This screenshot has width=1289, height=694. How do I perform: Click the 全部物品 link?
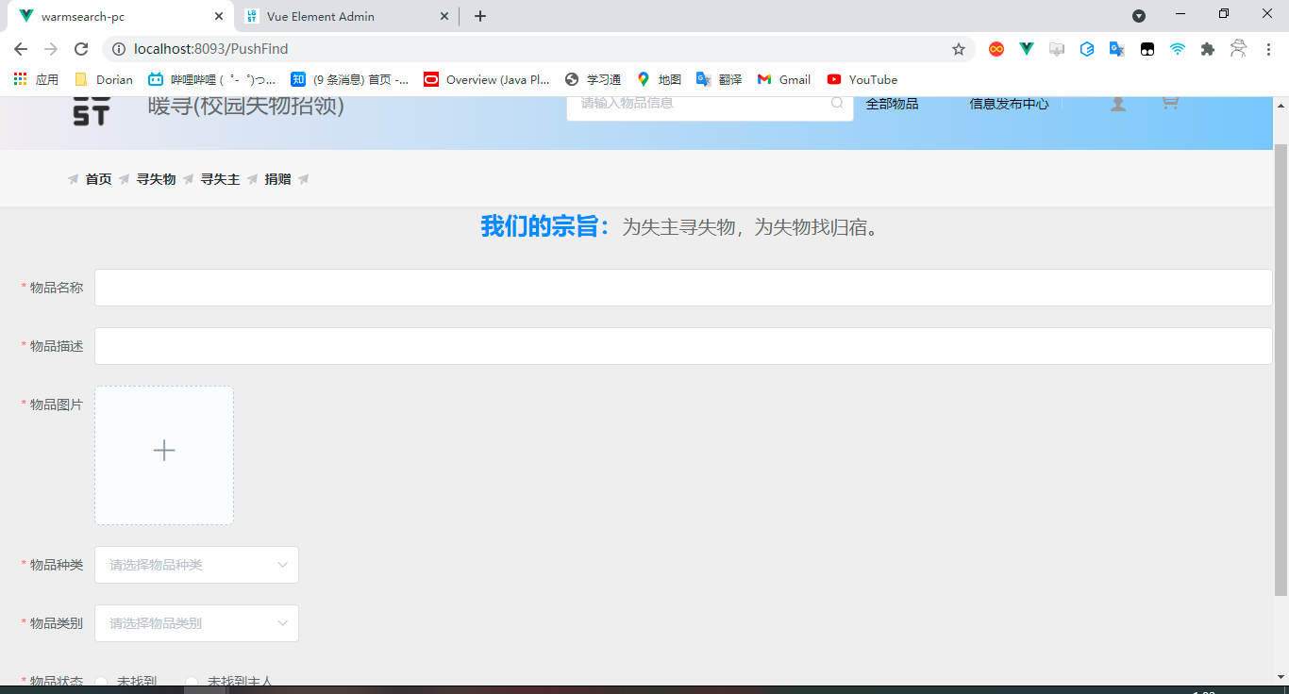tap(892, 104)
